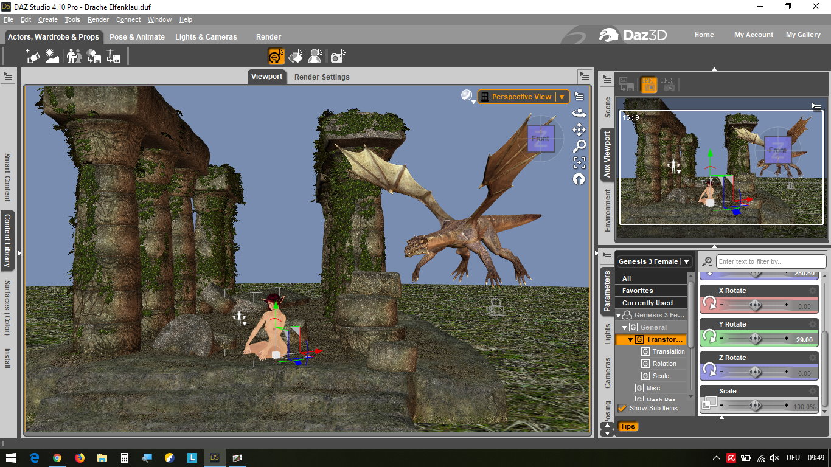Click the Reset camera arrow control in viewport
Viewport: 831px width, 467px height.
579,179
